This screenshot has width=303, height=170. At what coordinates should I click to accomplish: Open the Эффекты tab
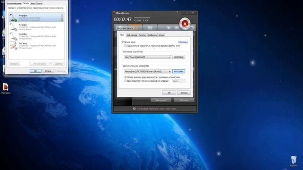tap(152, 35)
